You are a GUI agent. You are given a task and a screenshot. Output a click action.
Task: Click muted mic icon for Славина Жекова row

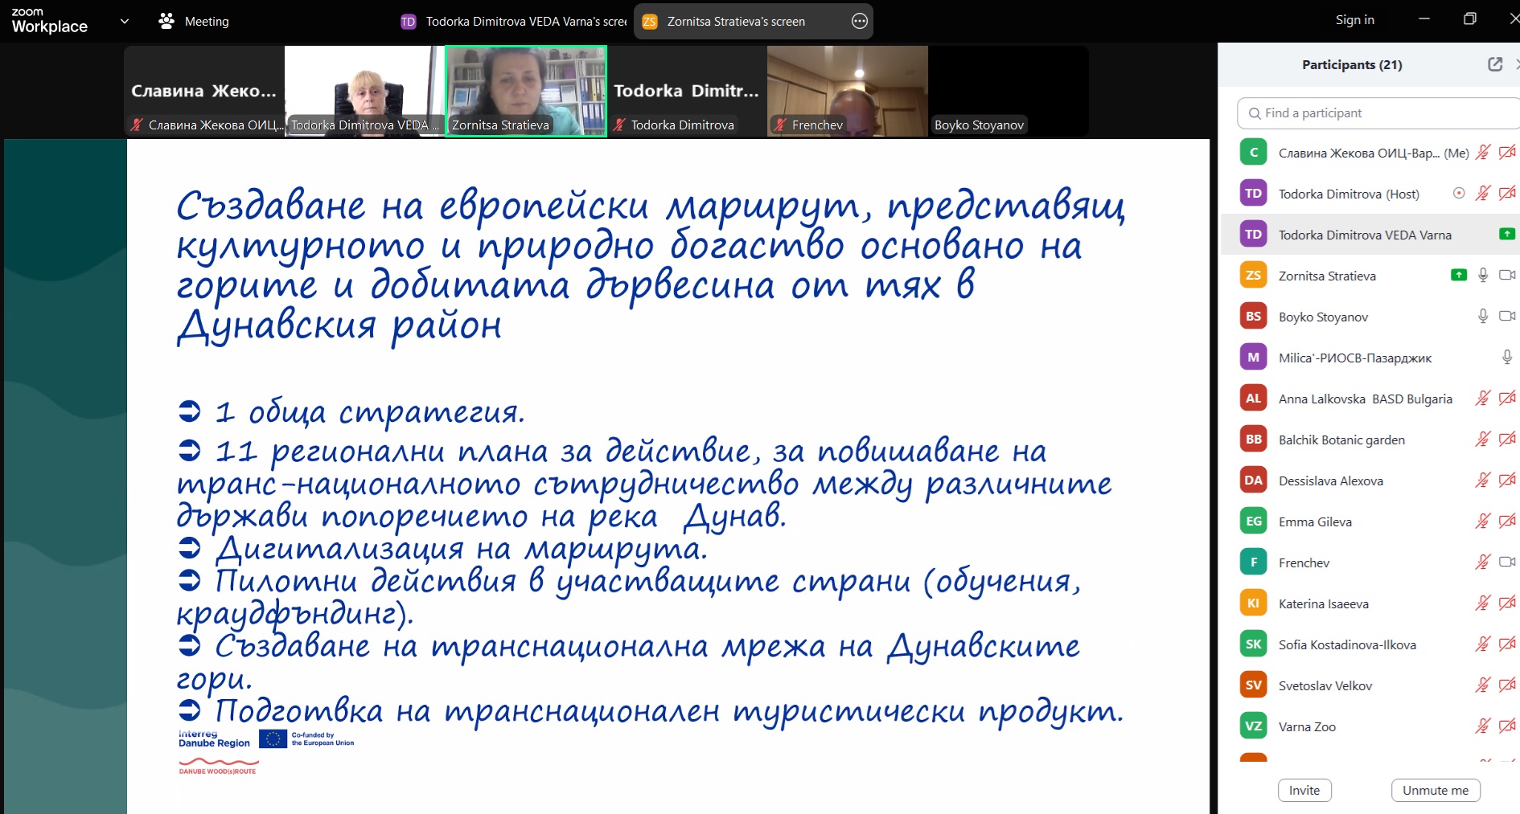[1483, 153]
